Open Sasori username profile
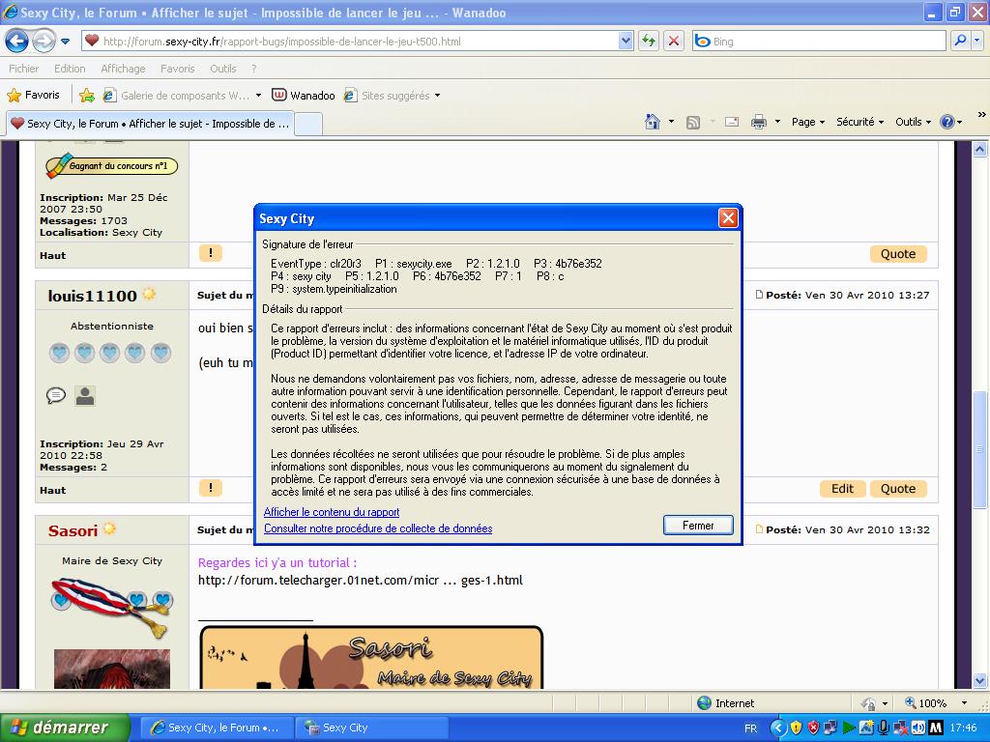The image size is (990, 742). (x=73, y=531)
